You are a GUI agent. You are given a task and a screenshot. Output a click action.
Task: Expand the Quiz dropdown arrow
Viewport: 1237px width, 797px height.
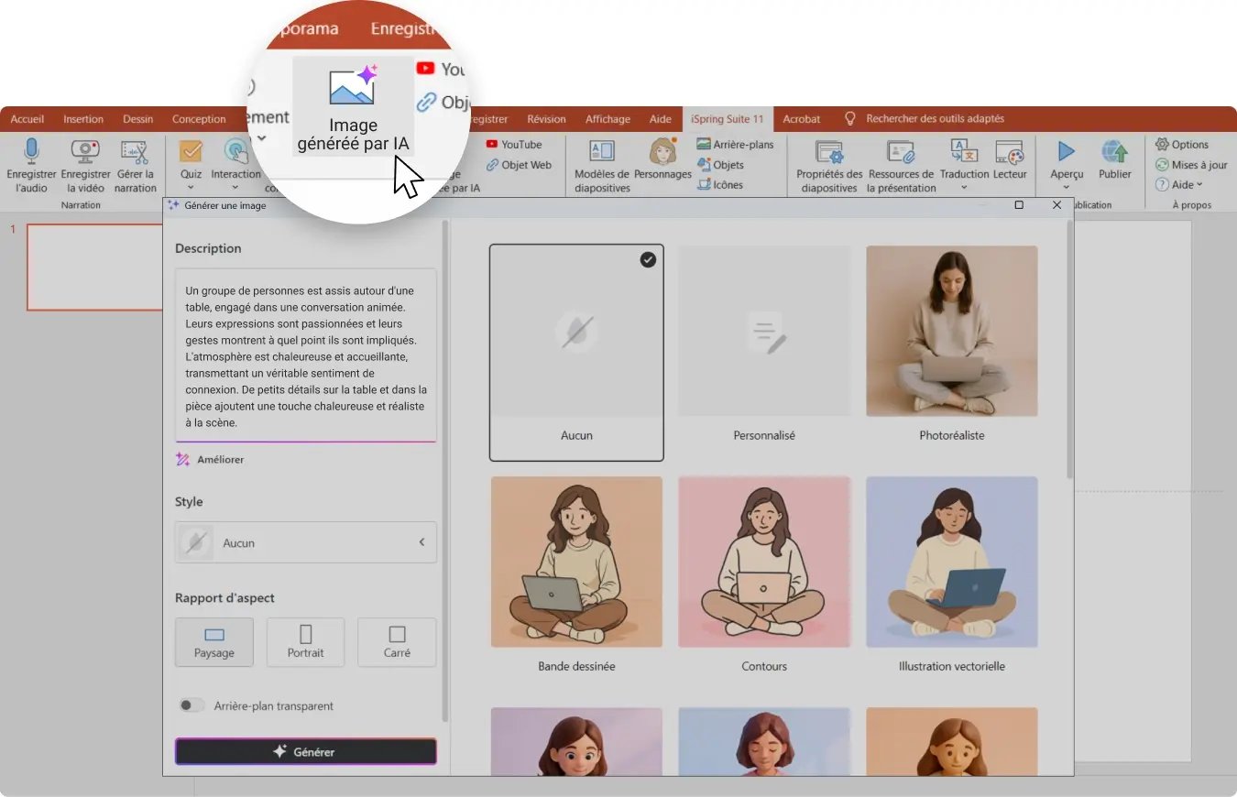click(191, 188)
